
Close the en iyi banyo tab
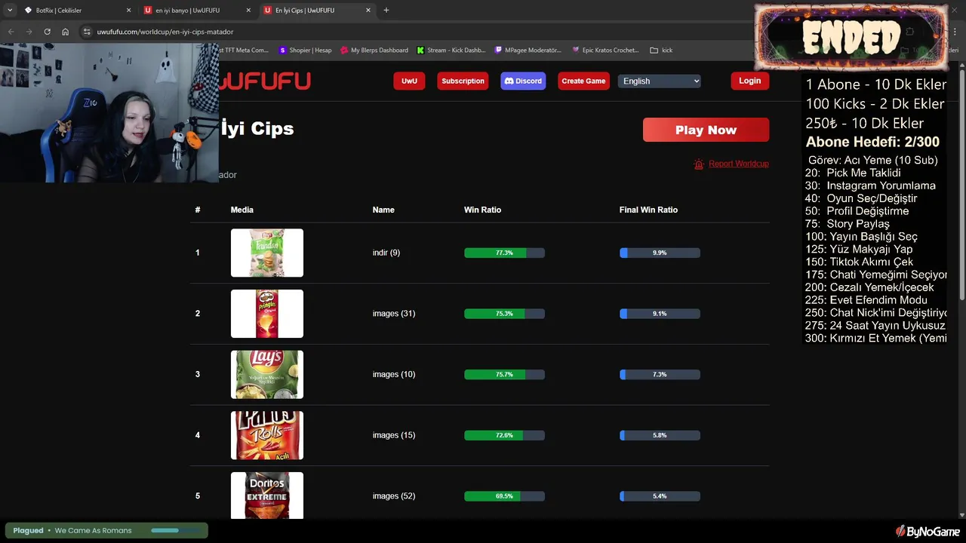[248, 11]
